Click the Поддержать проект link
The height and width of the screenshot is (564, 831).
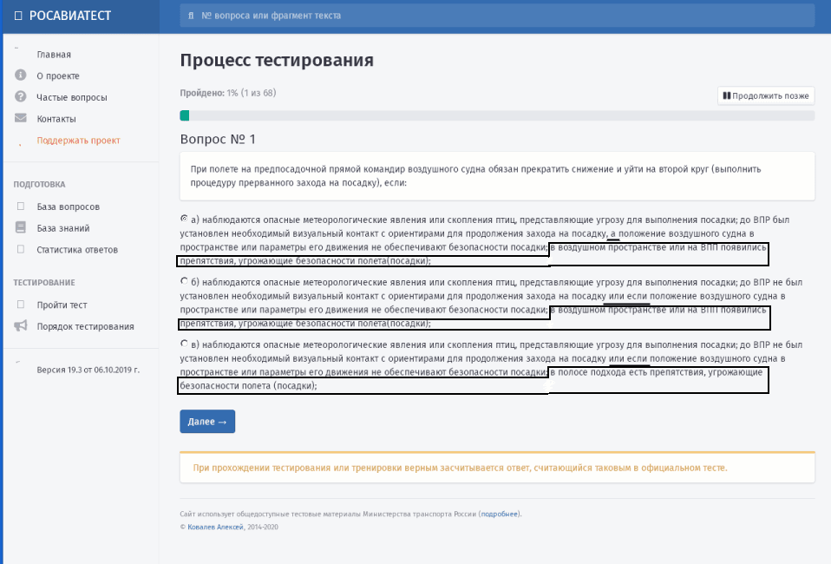click(78, 141)
